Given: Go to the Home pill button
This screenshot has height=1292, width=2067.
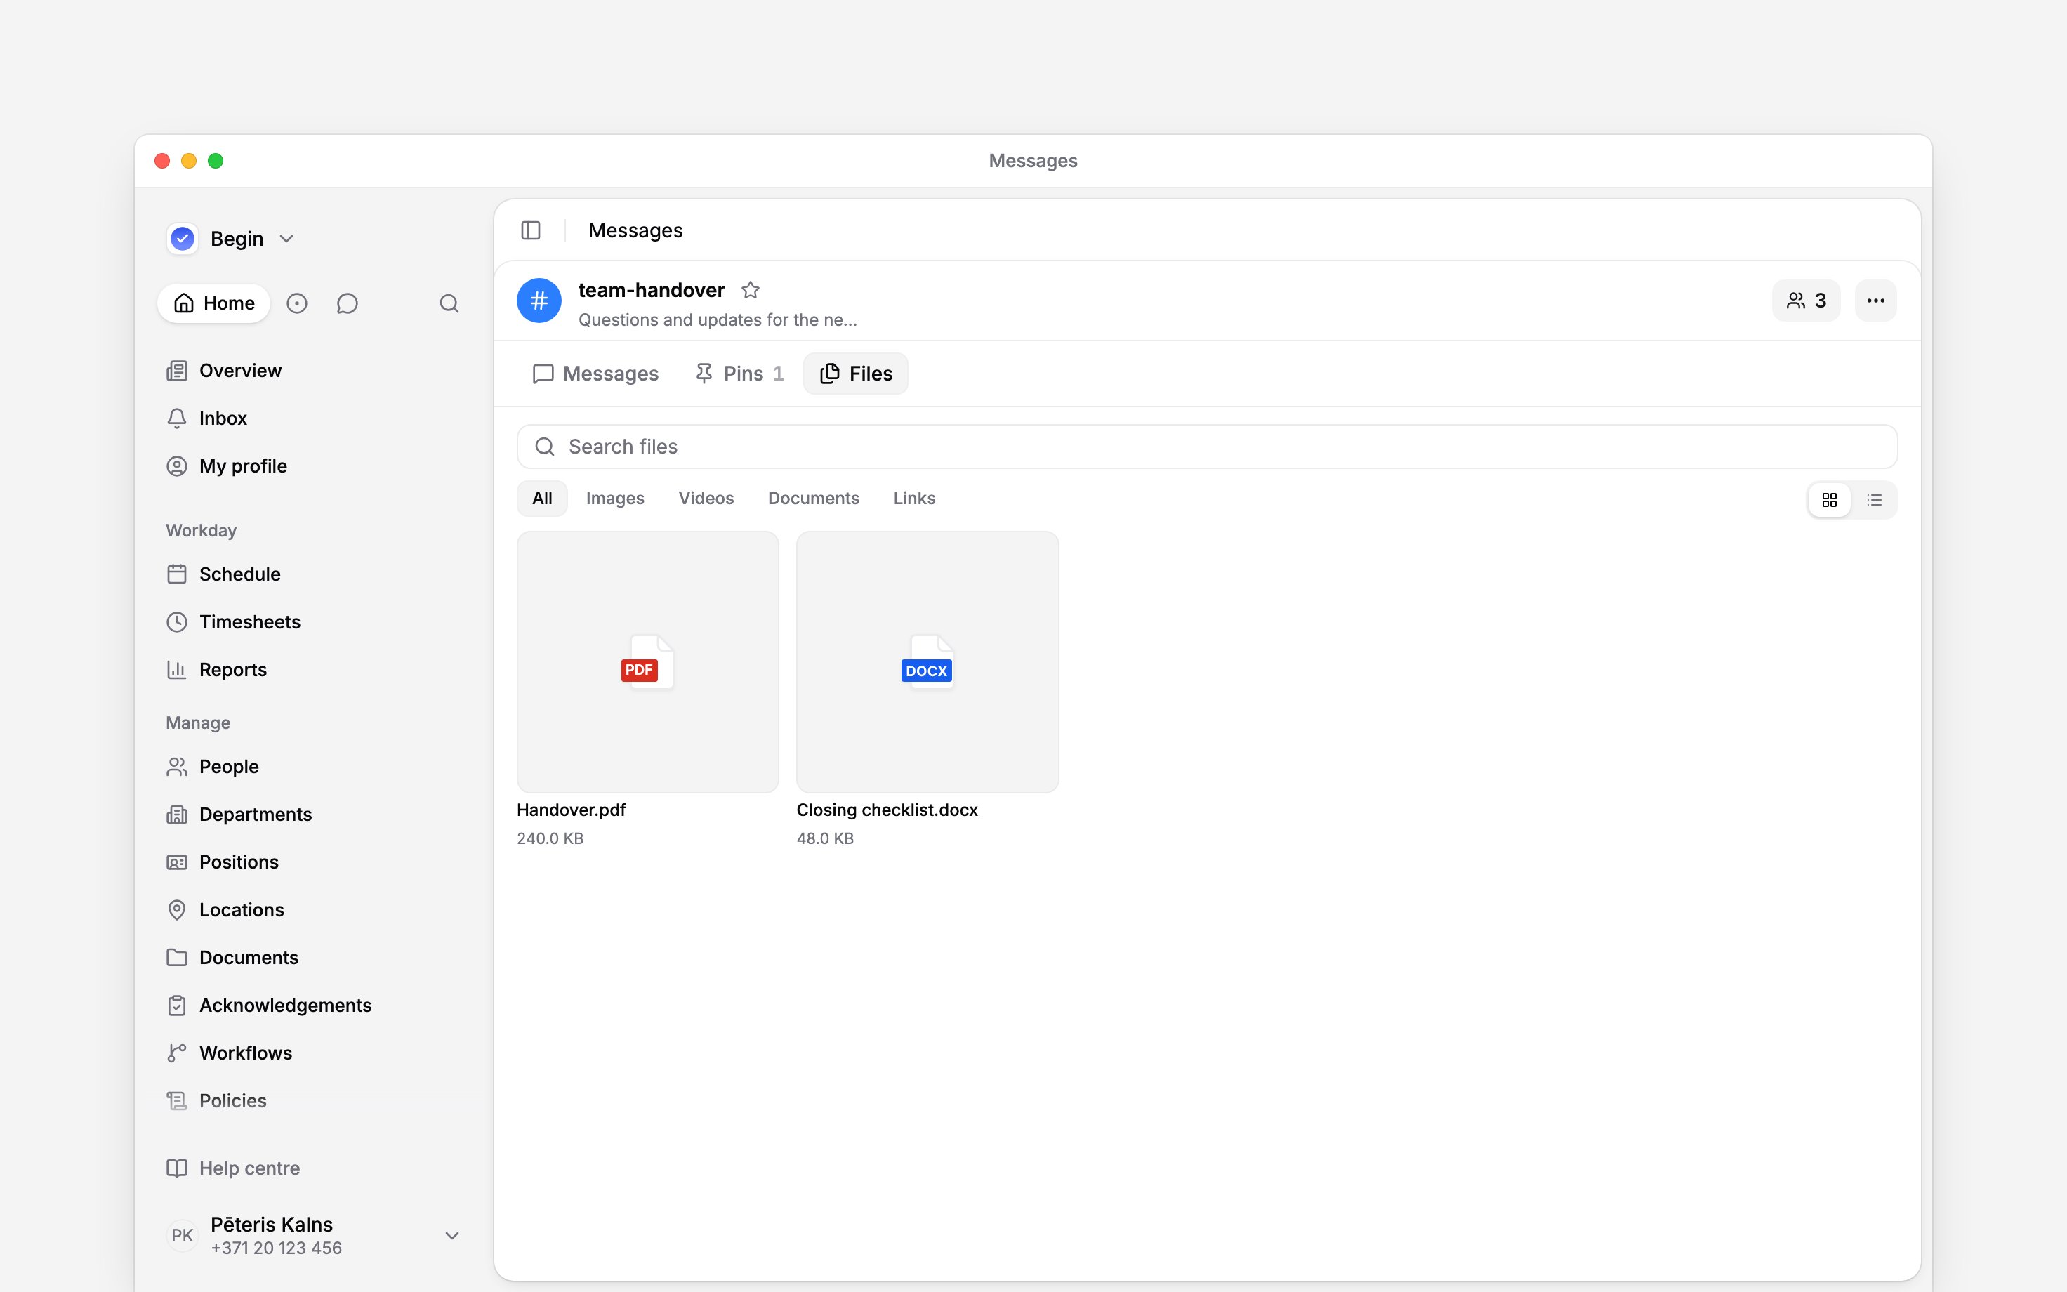Looking at the screenshot, I should (213, 303).
